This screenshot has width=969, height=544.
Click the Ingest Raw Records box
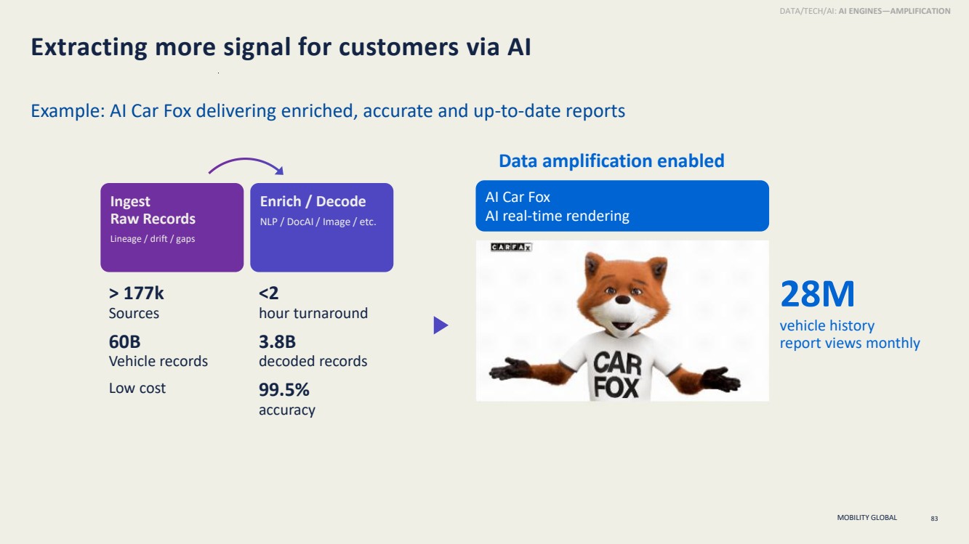tap(172, 227)
